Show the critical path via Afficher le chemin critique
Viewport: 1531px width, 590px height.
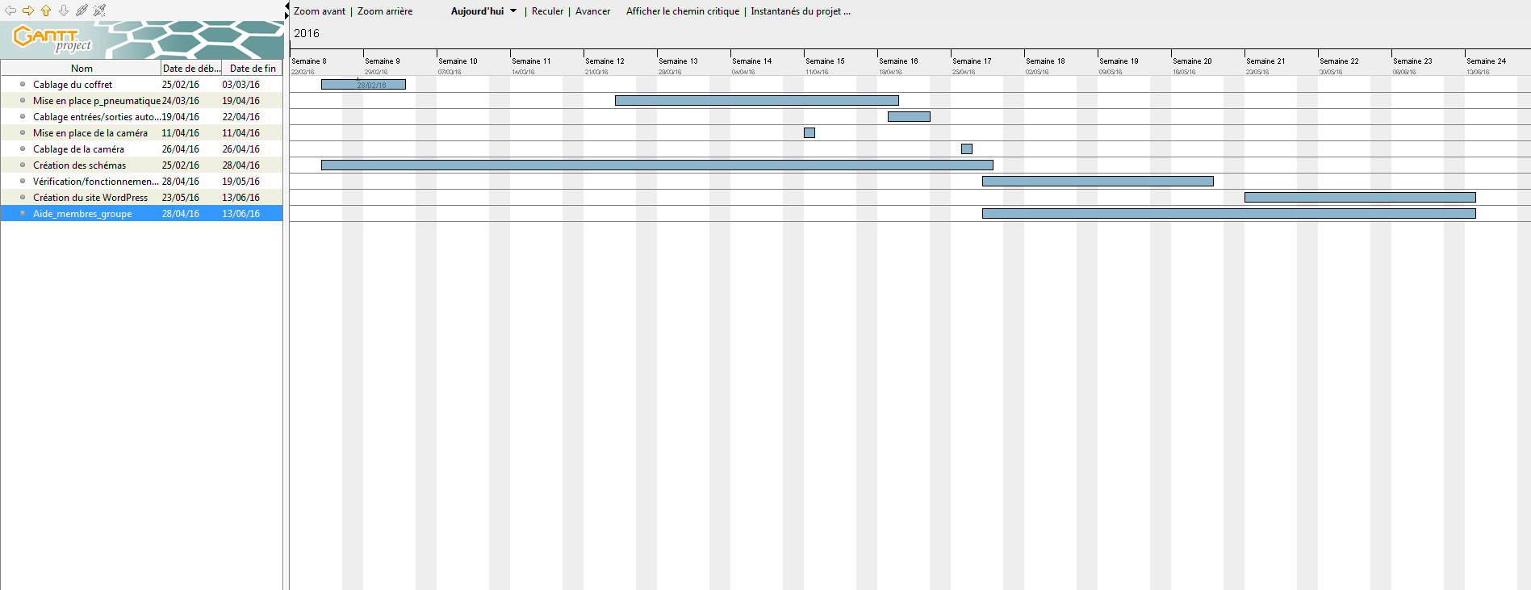[x=682, y=11]
